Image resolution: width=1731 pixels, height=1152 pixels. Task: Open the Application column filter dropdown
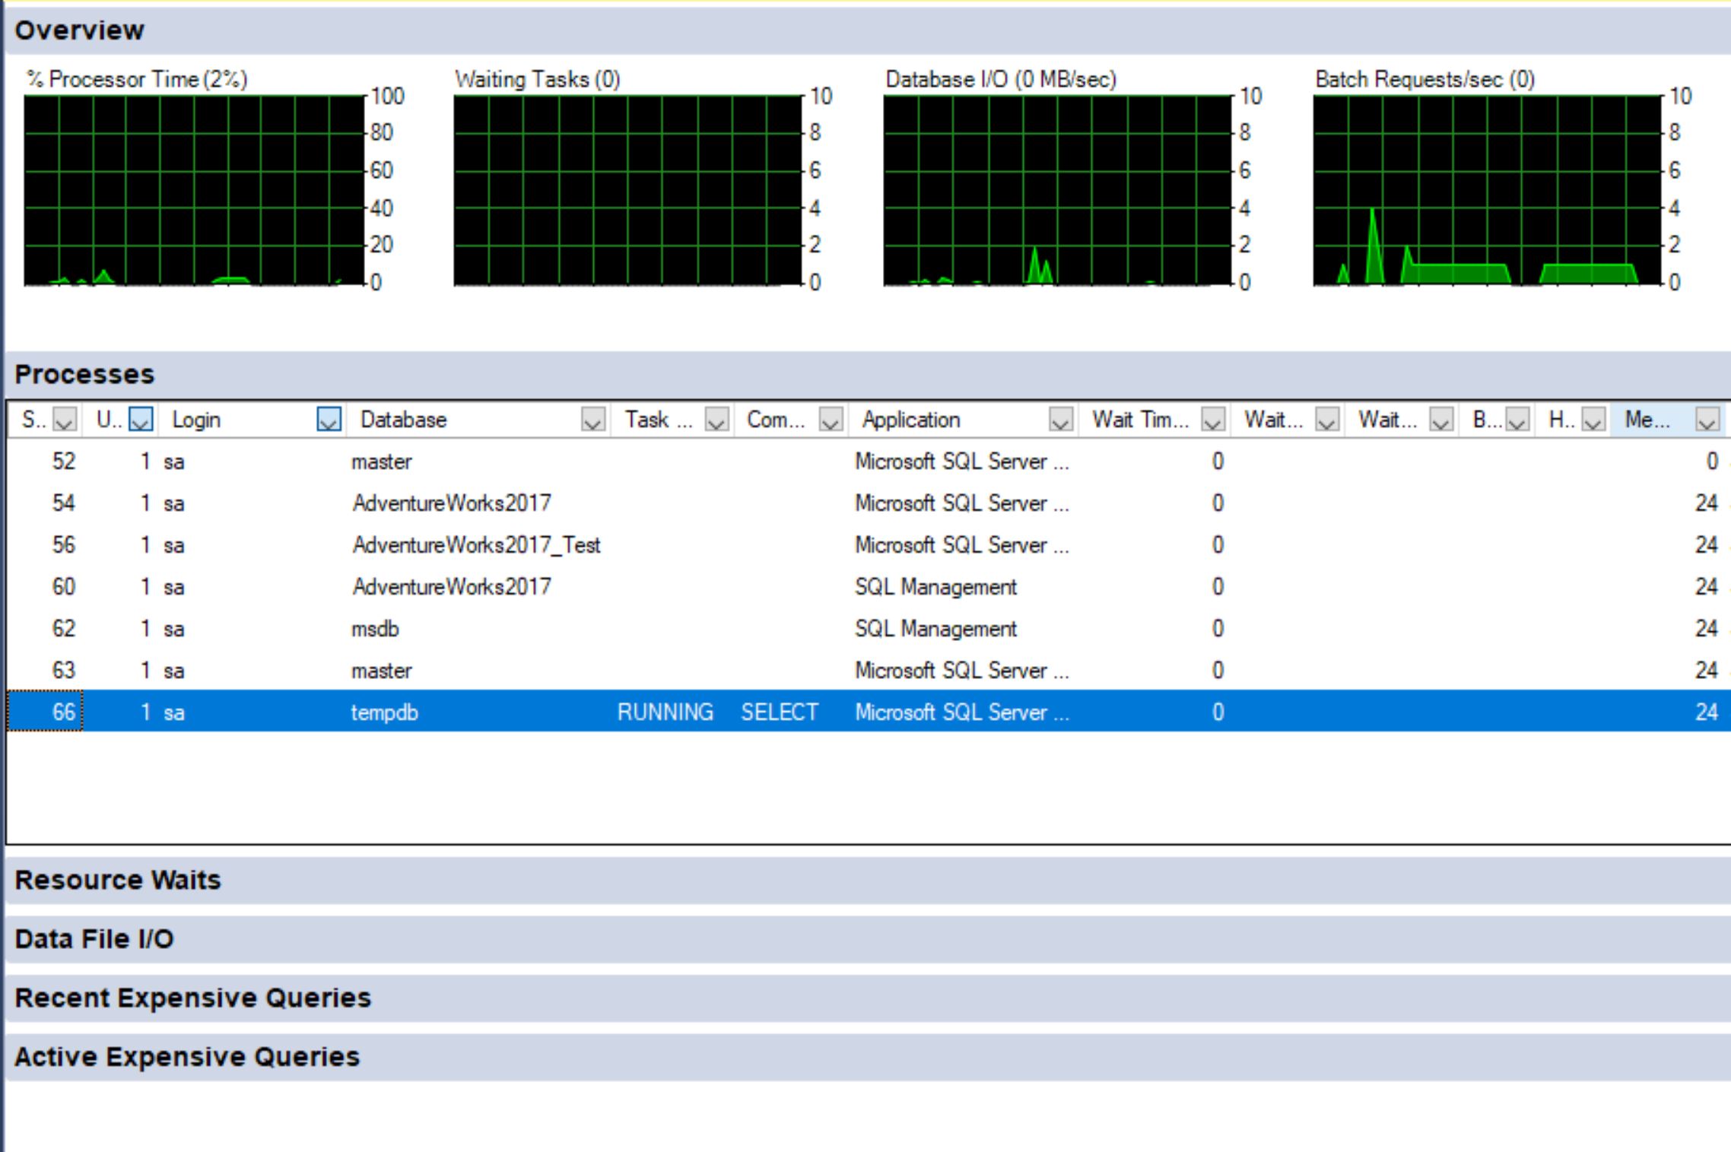pos(1060,420)
